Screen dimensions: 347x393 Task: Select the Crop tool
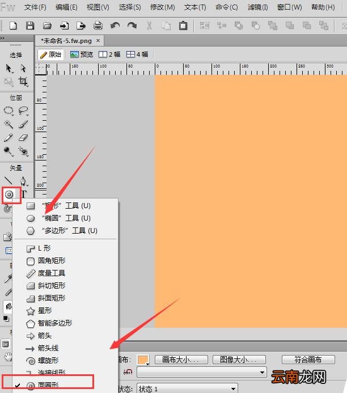(x=23, y=82)
